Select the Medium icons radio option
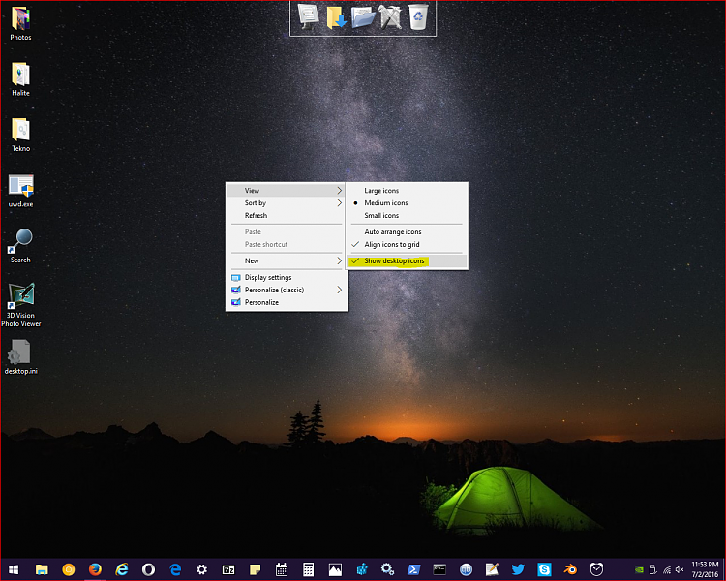This screenshot has height=581, width=726. click(x=407, y=203)
